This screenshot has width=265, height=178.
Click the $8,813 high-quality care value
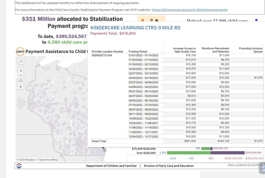pyautogui.click(x=192, y=96)
